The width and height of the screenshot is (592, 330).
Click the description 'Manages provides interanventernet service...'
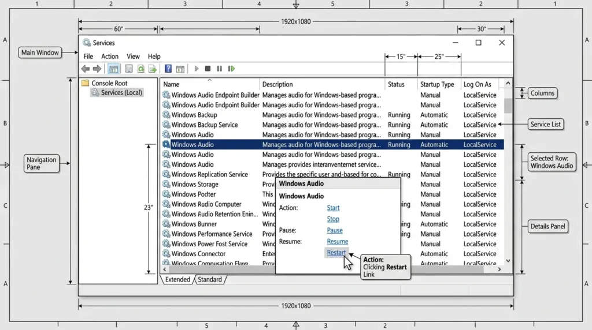pos(321,164)
